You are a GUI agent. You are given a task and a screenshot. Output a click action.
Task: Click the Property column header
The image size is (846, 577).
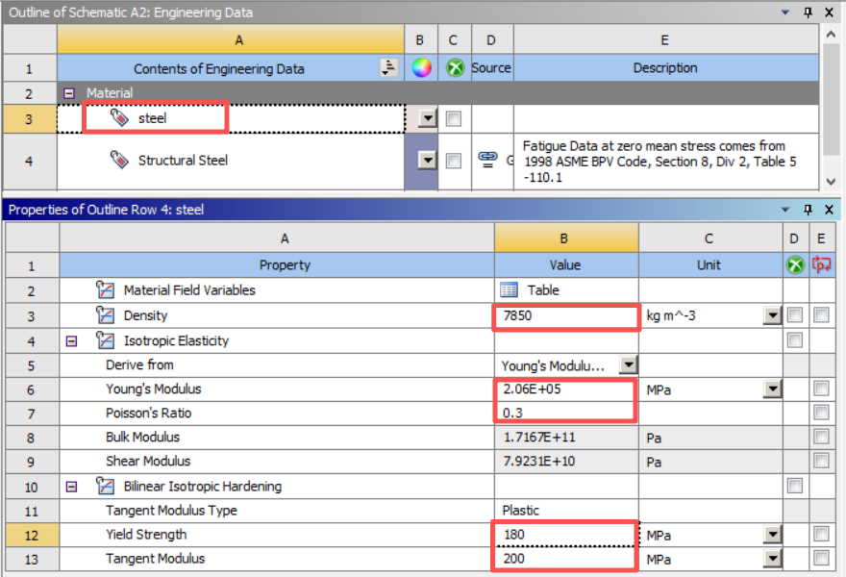click(x=277, y=265)
